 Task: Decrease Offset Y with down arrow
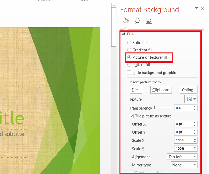click(x=195, y=133)
